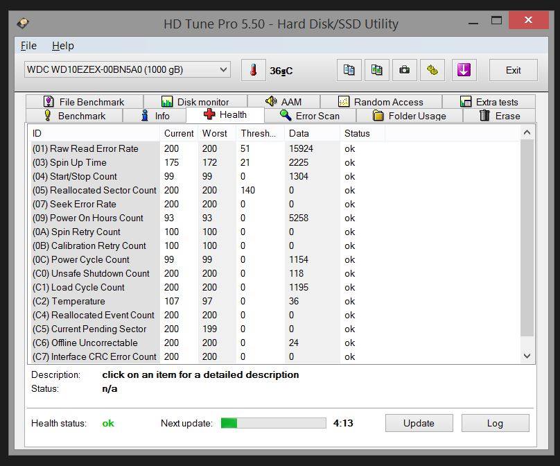Click scrollbar down arrow in SMART list
This screenshot has width=560, height=466.
point(527,356)
